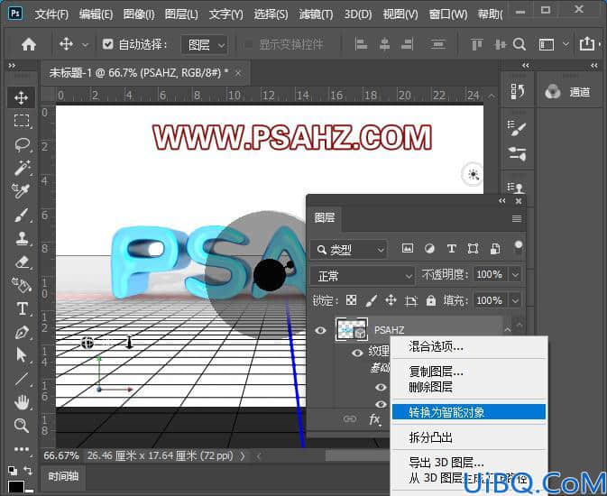
Task: Open the Brush Settings panel icon
Action: pos(517,128)
